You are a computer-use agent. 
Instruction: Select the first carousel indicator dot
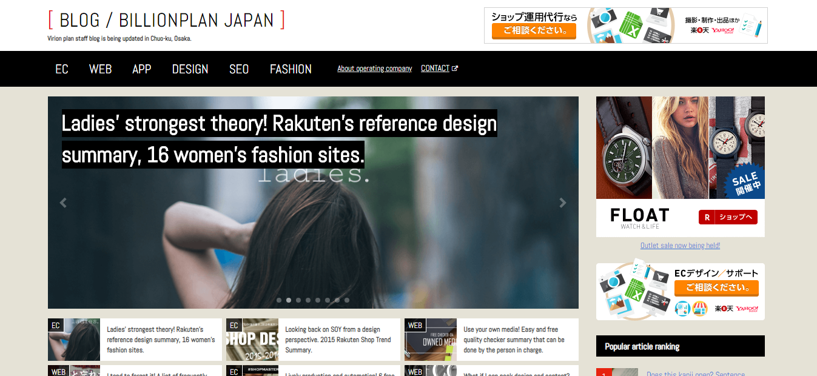point(279,300)
